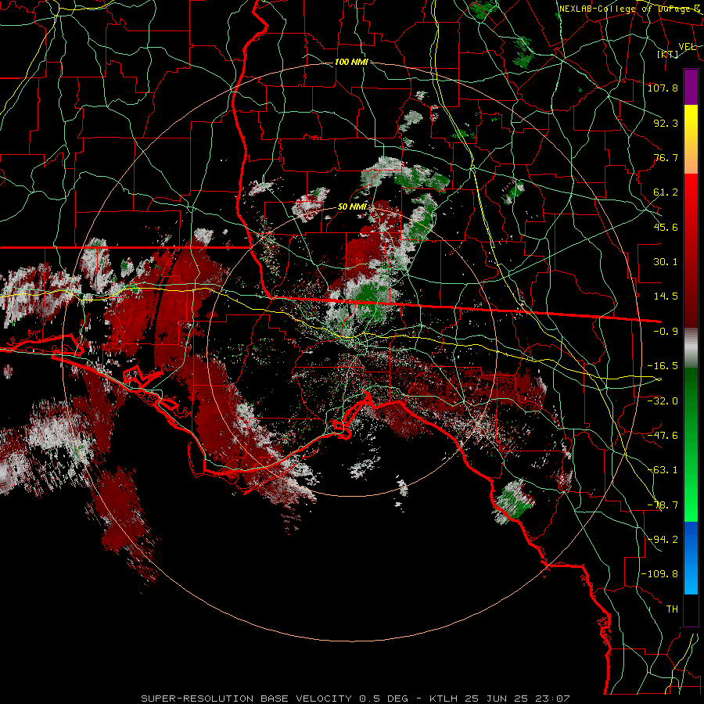The image size is (704, 704).
Task: Click the 14.5 velocity scale value
Action: point(666,296)
